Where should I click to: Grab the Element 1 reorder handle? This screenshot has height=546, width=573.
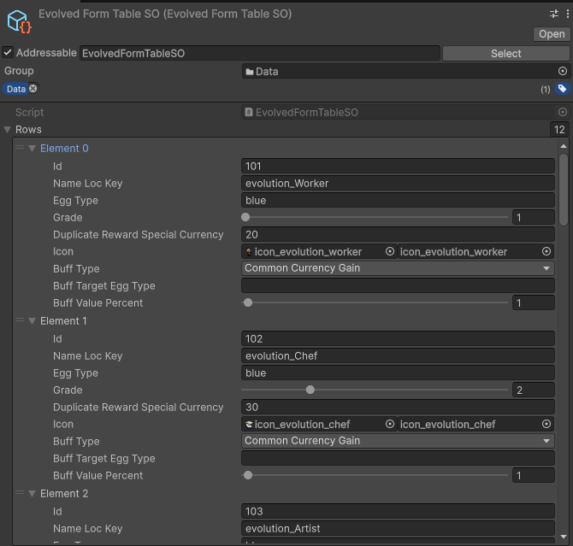tap(20, 320)
